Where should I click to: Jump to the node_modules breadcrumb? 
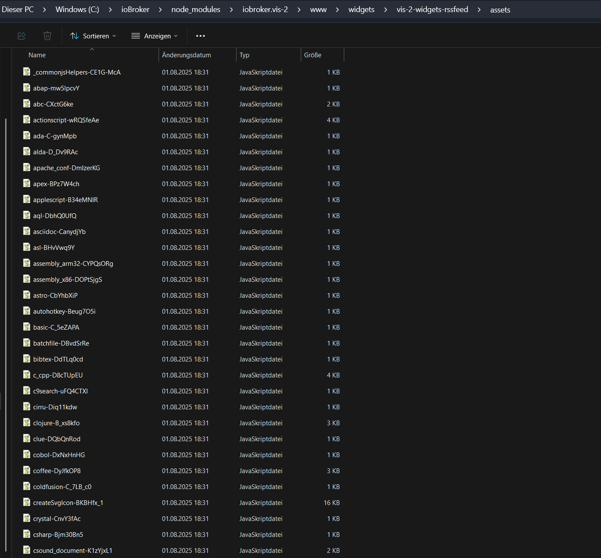pos(196,9)
